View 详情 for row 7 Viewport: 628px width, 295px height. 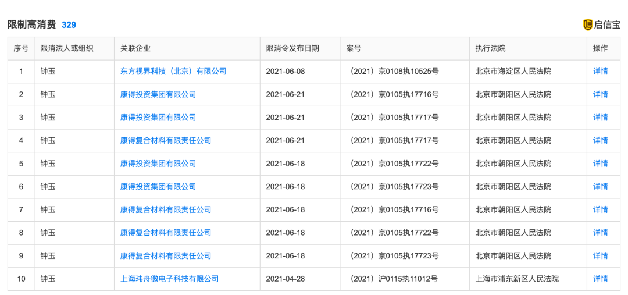point(600,209)
